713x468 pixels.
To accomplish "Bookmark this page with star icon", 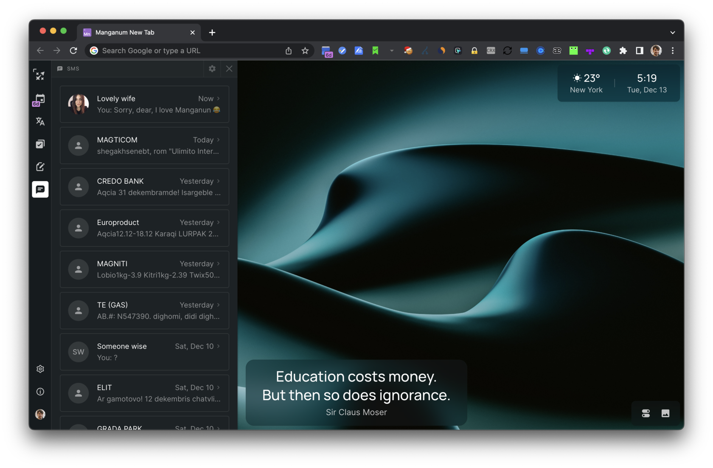I will pos(305,51).
